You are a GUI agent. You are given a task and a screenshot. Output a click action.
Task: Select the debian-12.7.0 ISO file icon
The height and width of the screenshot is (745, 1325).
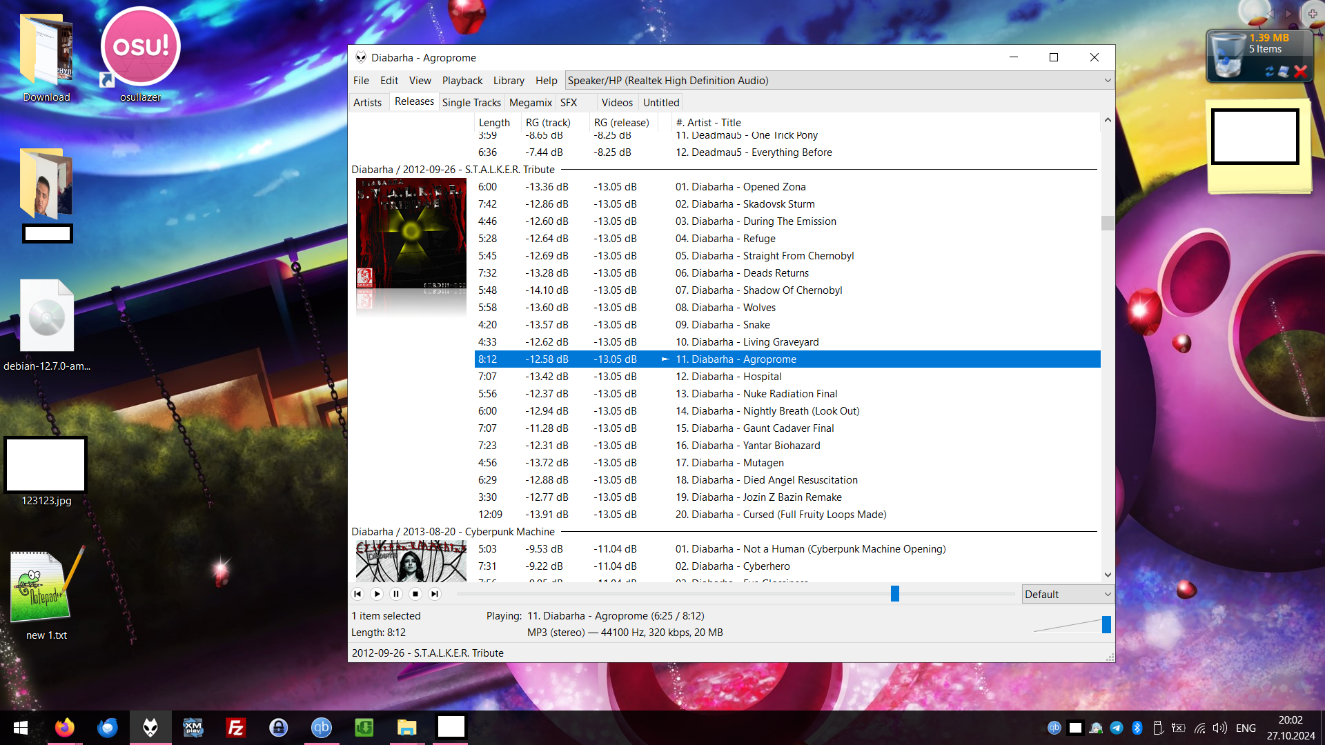click(47, 325)
